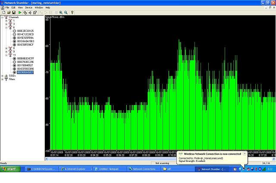Expand the Channel 1 tree node
The image size is (276, 183).
pyautogui.click(x=6, y=21)
